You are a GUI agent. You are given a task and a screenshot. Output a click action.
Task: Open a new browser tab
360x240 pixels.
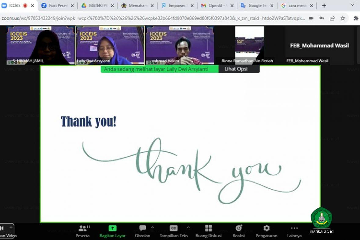coord(324,5)
